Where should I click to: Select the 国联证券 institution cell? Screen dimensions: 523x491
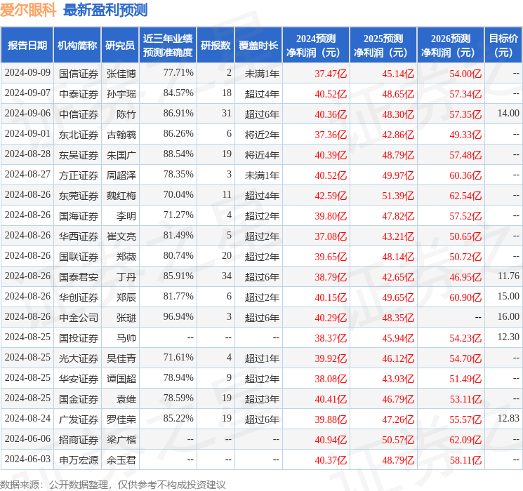(79, 257)
